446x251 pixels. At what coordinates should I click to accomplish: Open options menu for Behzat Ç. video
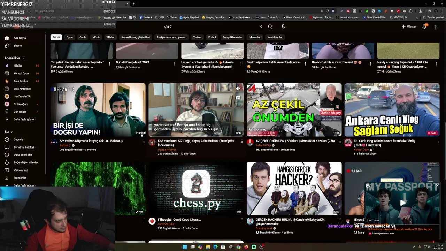tap(144, 142)
